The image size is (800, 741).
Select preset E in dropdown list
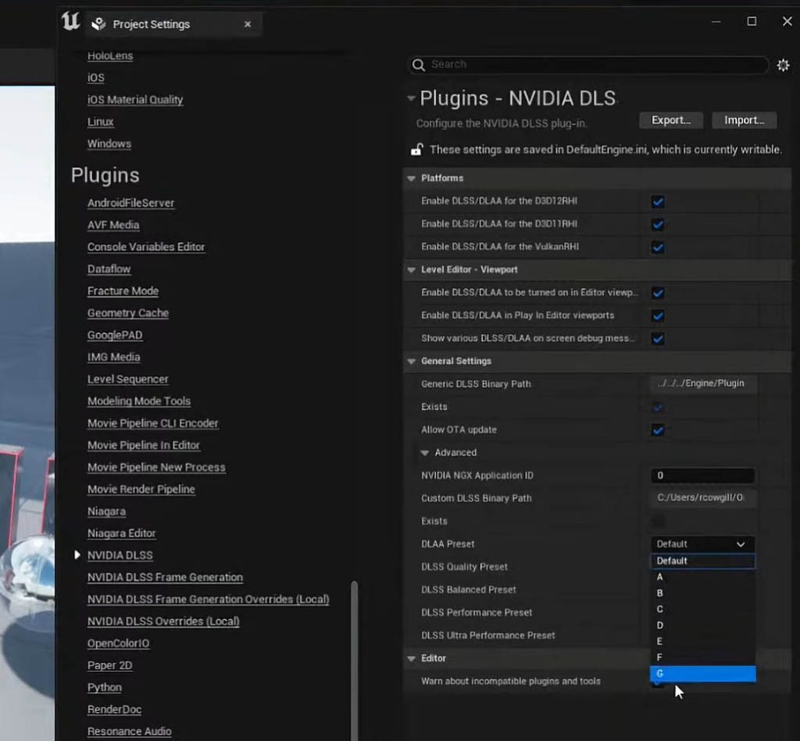pyautogui.click(x=702, y=641)
